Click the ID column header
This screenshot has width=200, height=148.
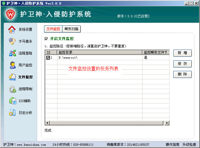pyautogui.click(x=51, y=52)
